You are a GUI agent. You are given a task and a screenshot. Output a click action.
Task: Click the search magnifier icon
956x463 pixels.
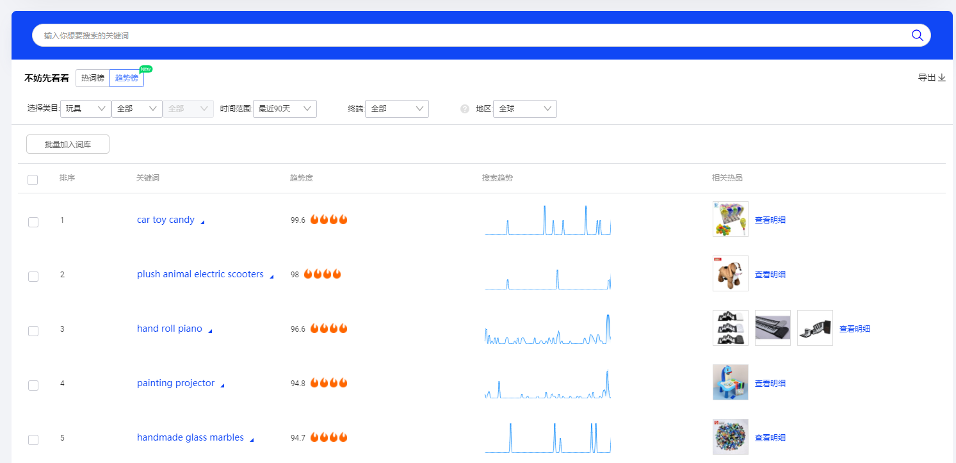[x=917, y=35]
